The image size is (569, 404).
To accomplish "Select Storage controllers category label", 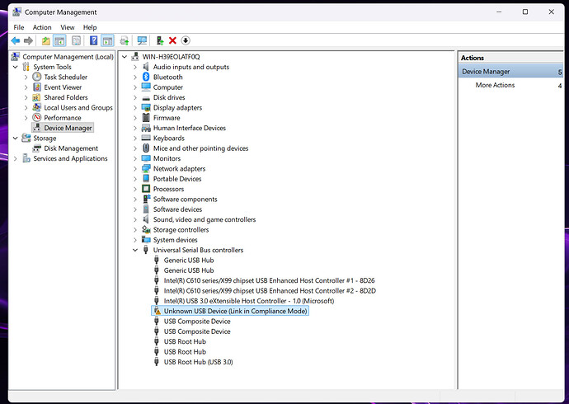I will (181, 229).
